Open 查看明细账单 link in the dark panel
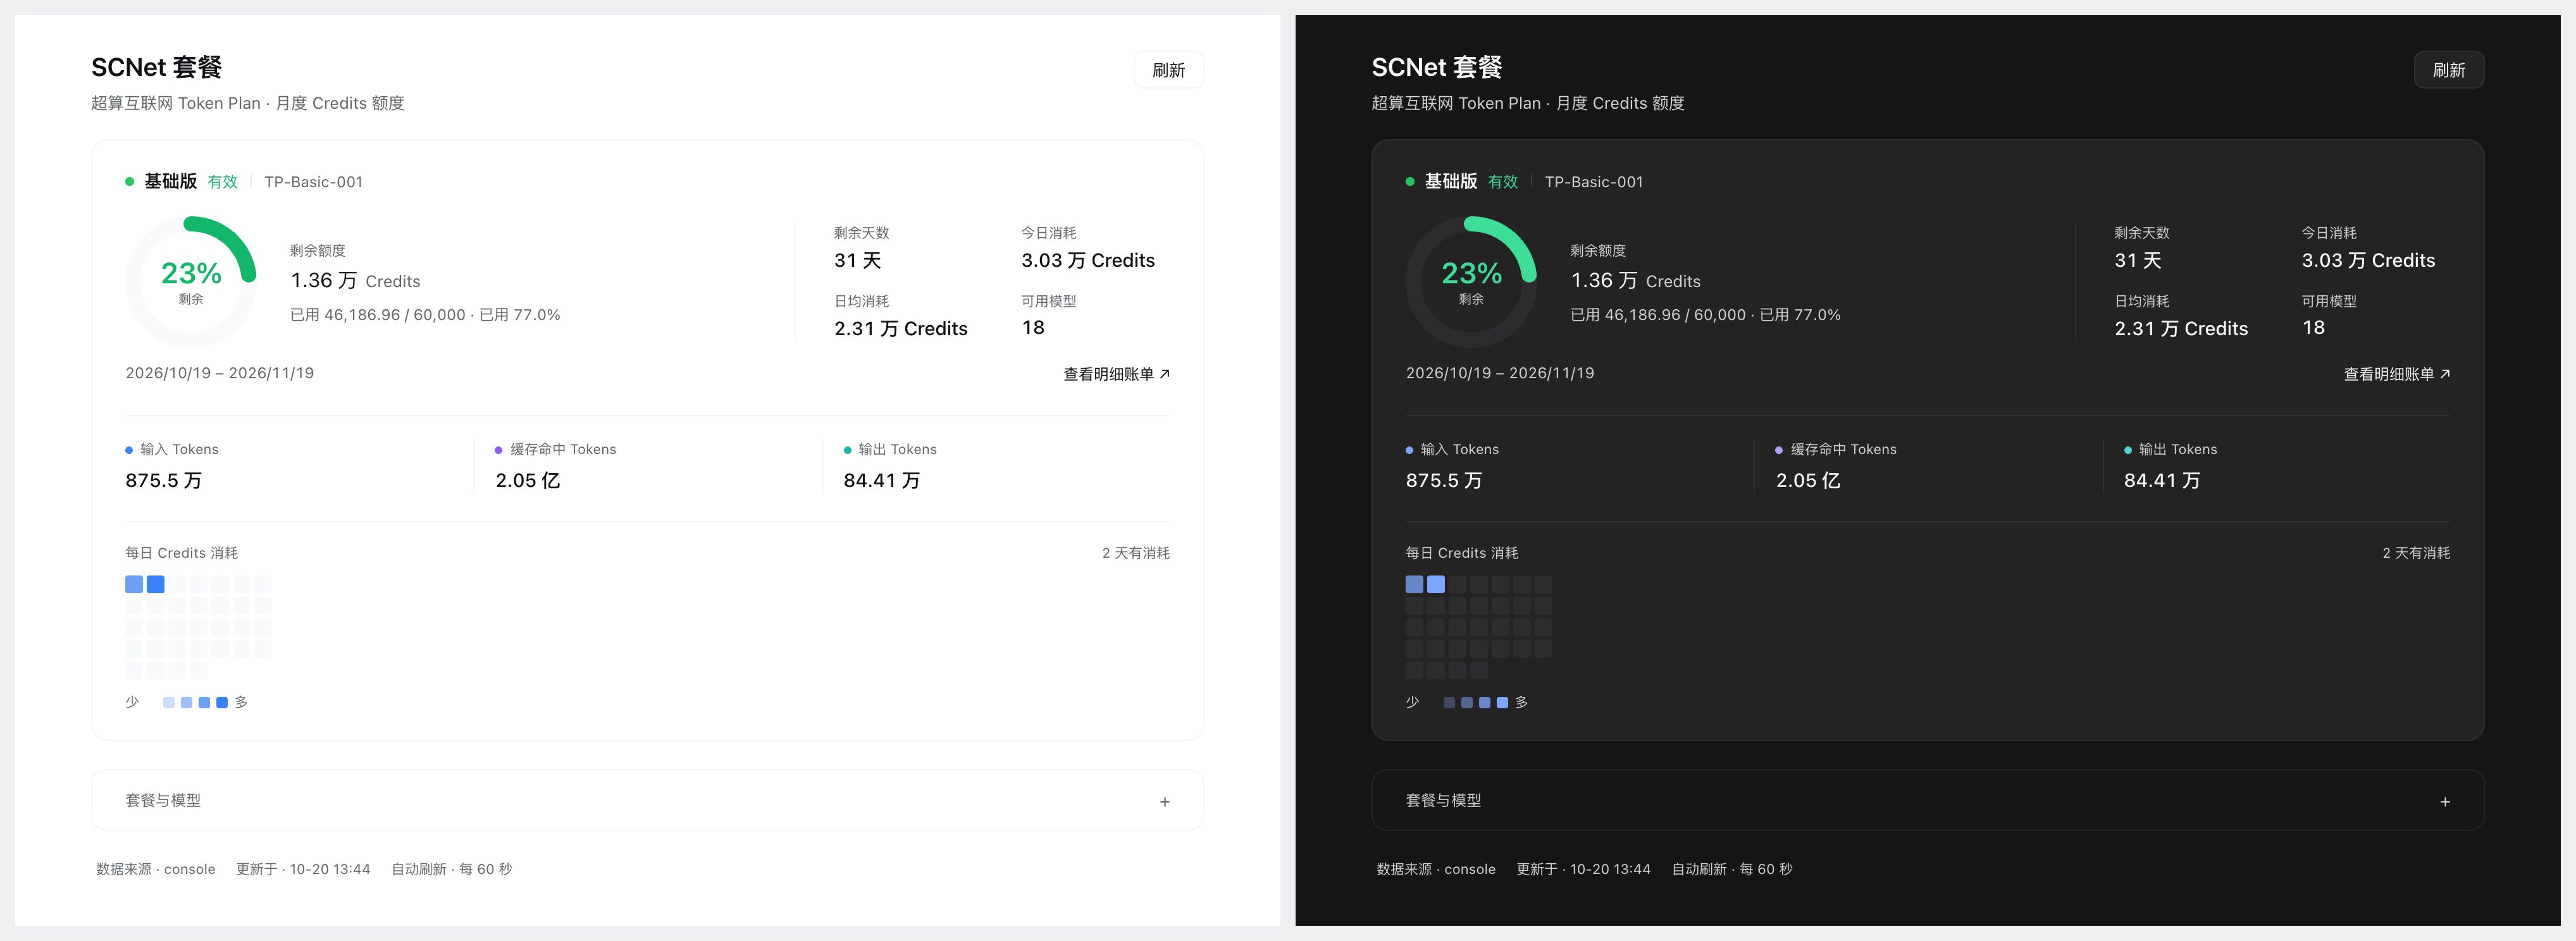This screenshot has height=941, width=2576. [x=2396, y=374]
